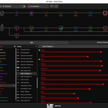Image resolution: width=108 pixels, height=108 pixels.
Task: Select the dimmed bypassed EQ block
Action: pos(46,28)
